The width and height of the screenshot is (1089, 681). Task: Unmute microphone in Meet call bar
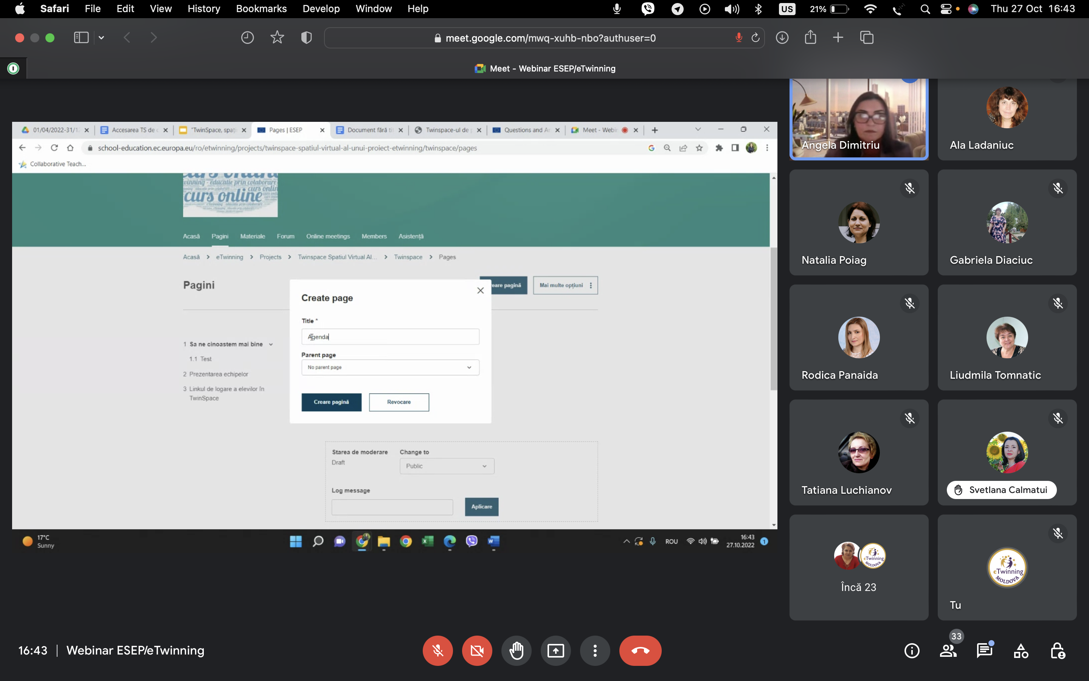tap(437, 650)
